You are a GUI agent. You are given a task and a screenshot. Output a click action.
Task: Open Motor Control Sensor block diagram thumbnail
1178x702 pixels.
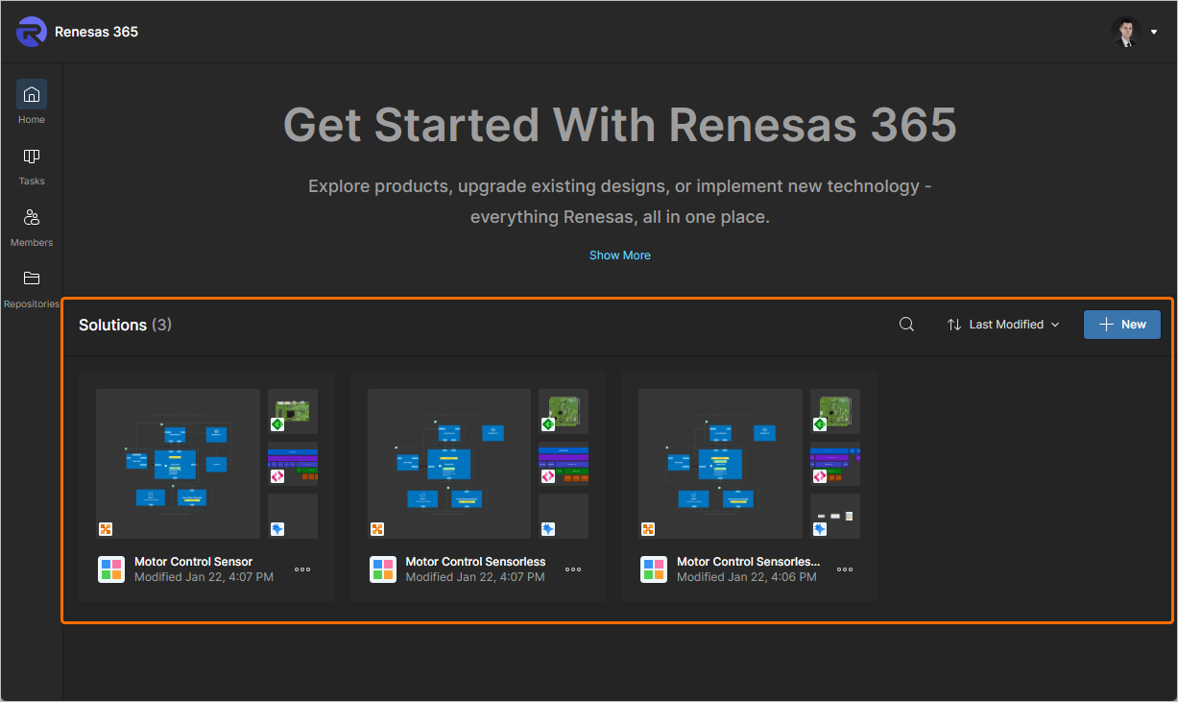pos(179,463)
